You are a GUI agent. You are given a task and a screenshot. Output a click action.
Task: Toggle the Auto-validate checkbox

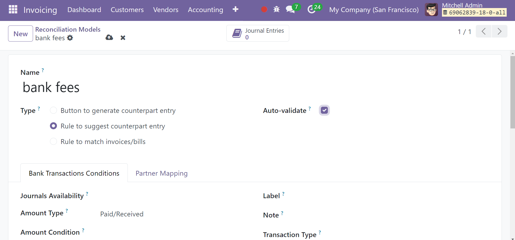324,110
